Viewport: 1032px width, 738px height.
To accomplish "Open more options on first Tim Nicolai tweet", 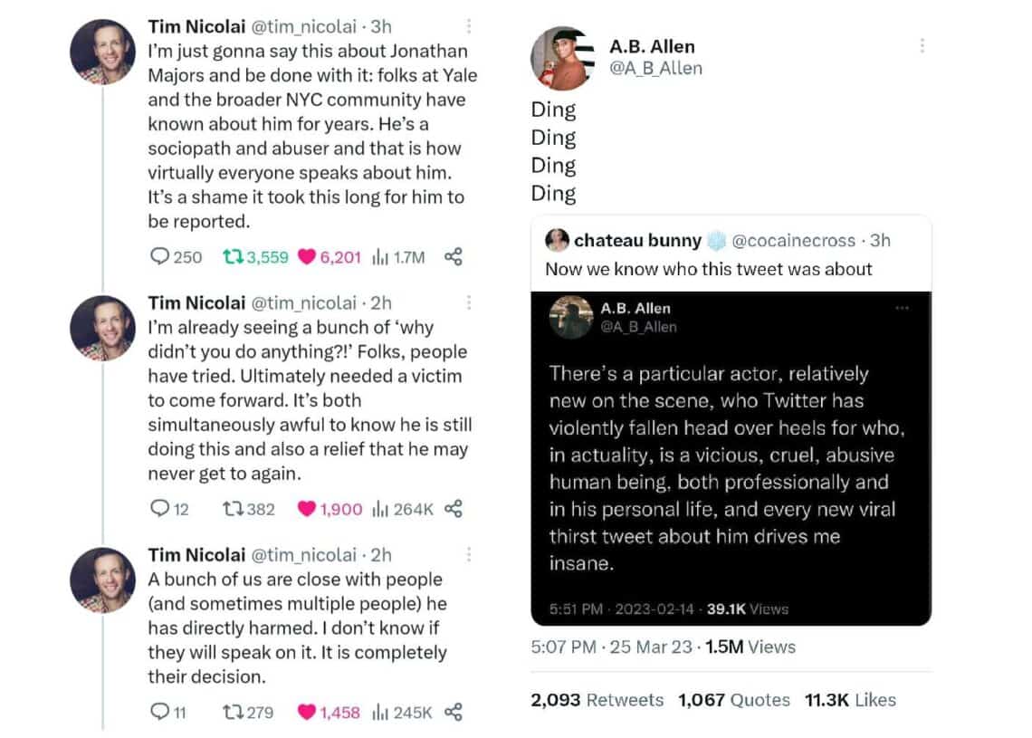I will click(468, 27).
